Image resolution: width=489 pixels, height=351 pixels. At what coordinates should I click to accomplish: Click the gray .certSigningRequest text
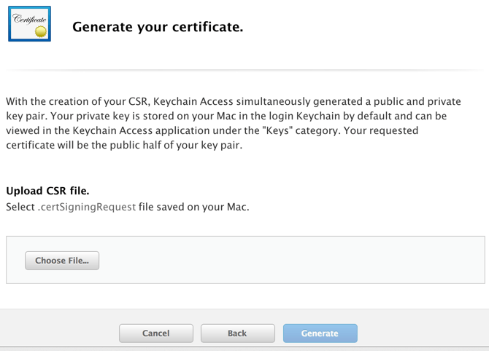87,208
